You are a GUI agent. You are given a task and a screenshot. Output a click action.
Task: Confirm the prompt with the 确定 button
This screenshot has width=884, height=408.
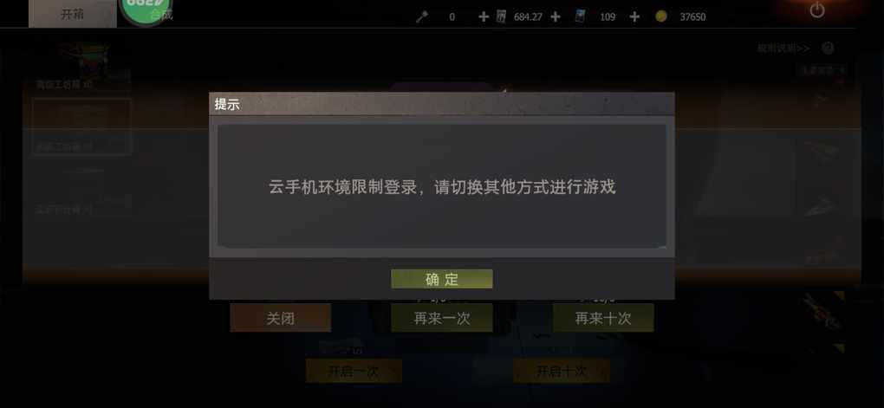tap(441, 279)
